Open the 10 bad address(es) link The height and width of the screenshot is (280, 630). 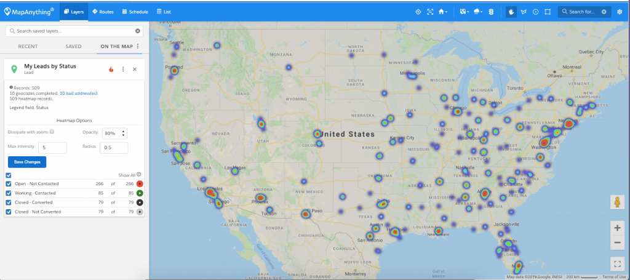[79, 93]
